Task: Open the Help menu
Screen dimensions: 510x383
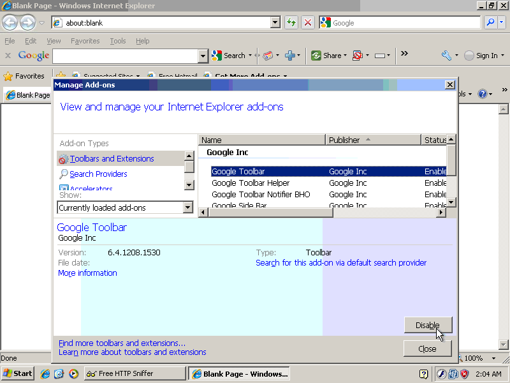Action: tap(142, 41)
